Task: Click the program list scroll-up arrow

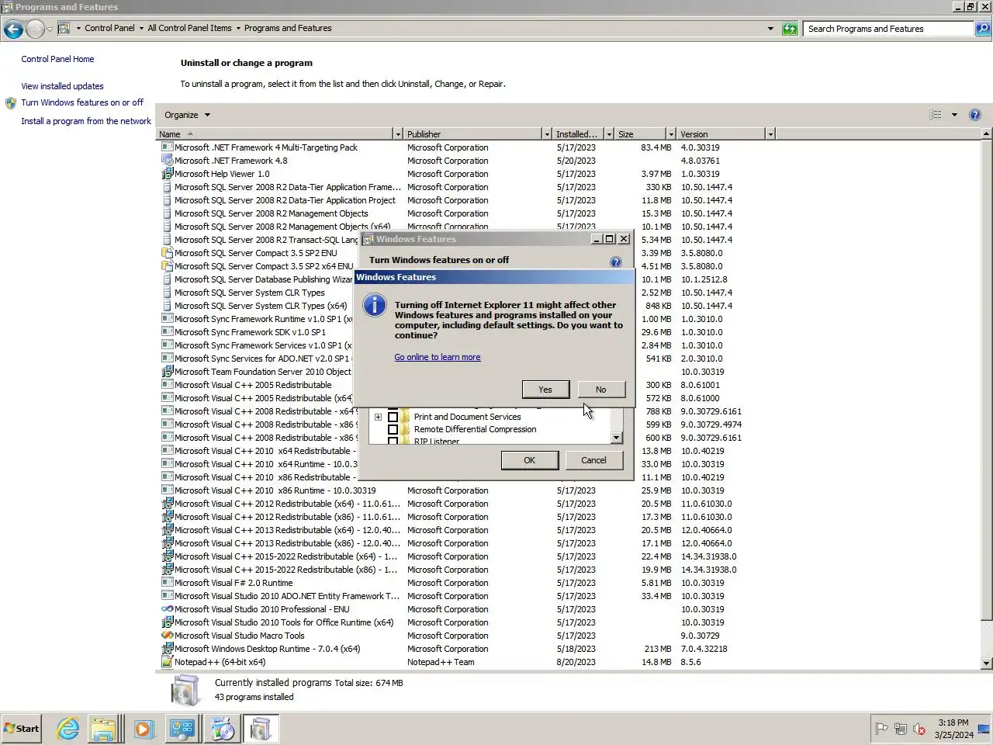Action: pos(986,134)
